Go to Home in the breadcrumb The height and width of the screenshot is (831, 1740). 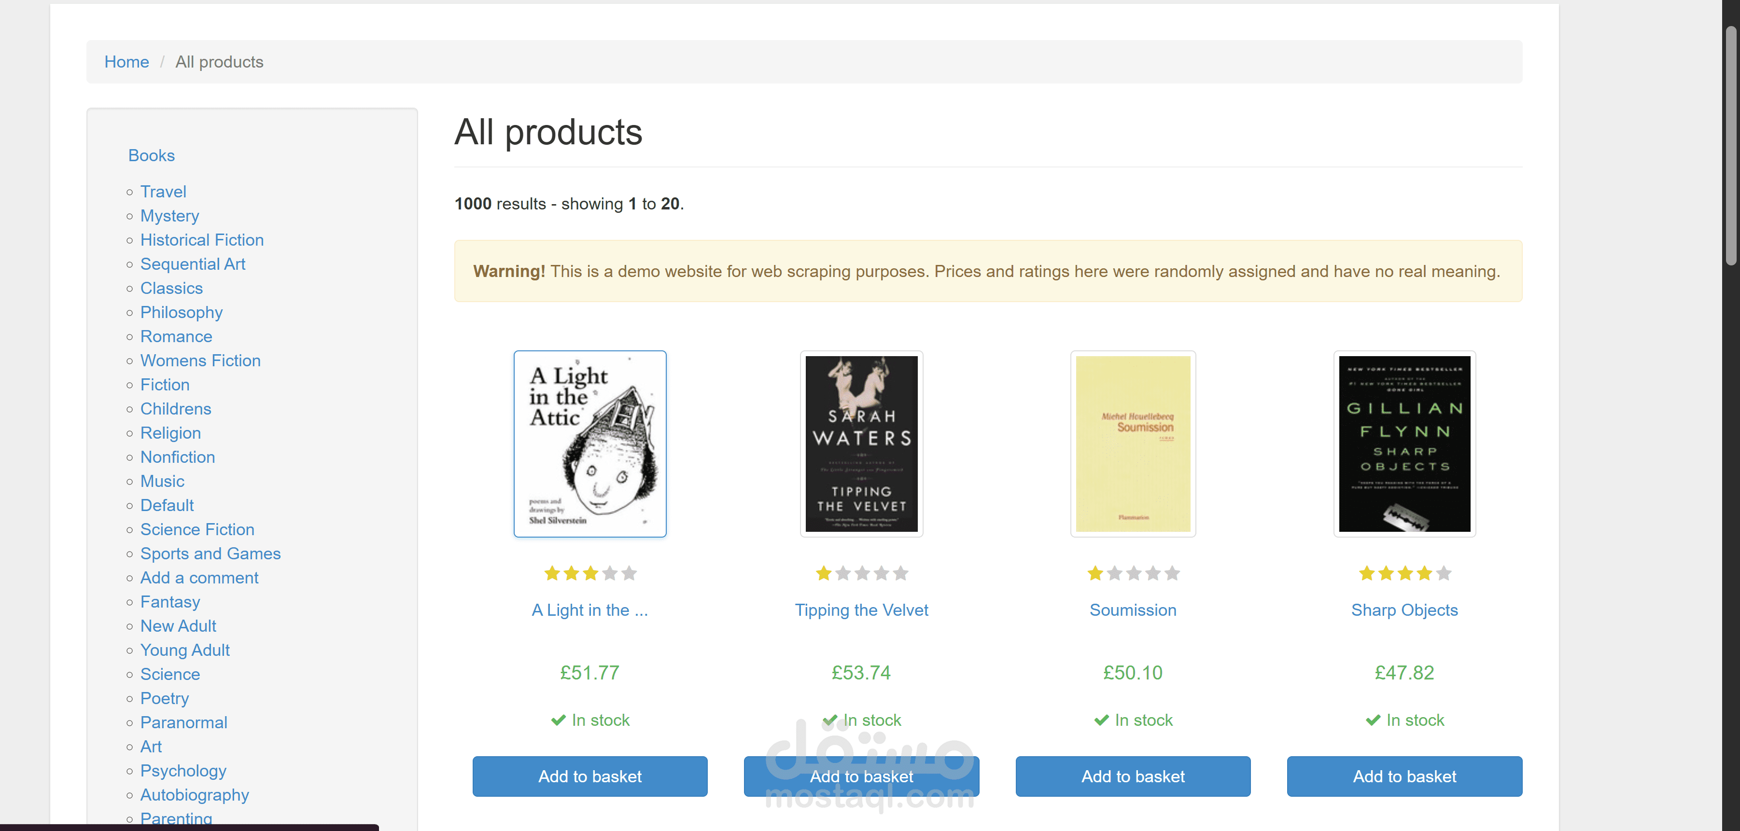point(126,62)
